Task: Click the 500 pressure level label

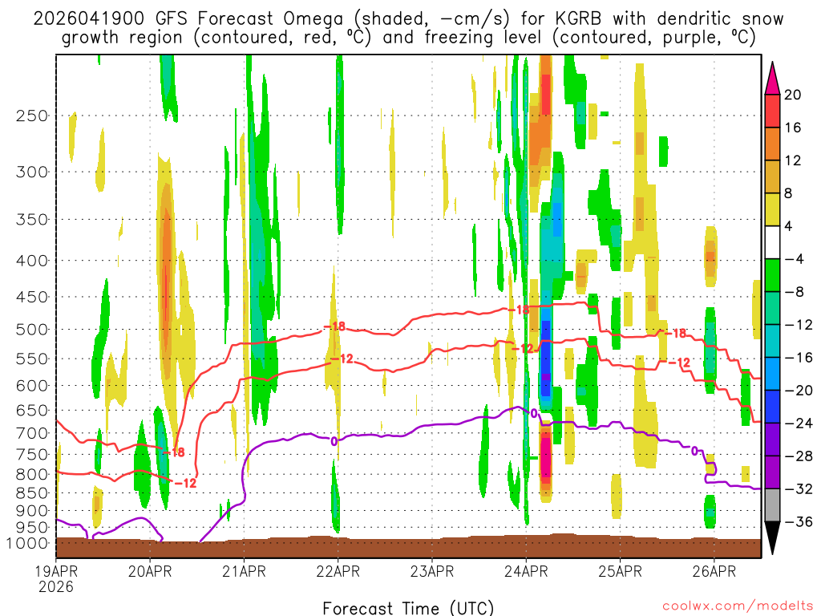Action: click(x=32, y=330)
